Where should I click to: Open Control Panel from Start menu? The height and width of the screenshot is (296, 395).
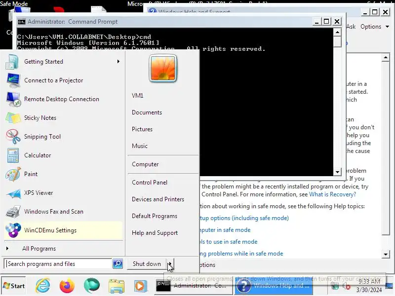(x=150, y=183)
